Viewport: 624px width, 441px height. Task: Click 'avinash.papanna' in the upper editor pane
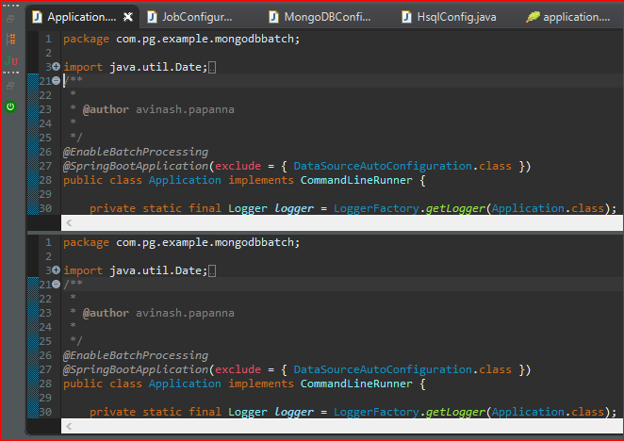coord(185,109)
